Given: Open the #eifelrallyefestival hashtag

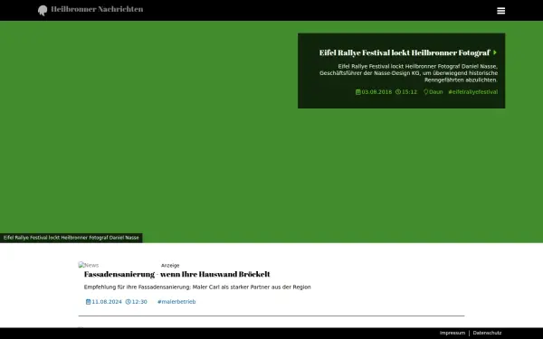Looking at the screenshot, I should (x=473, y=92).
